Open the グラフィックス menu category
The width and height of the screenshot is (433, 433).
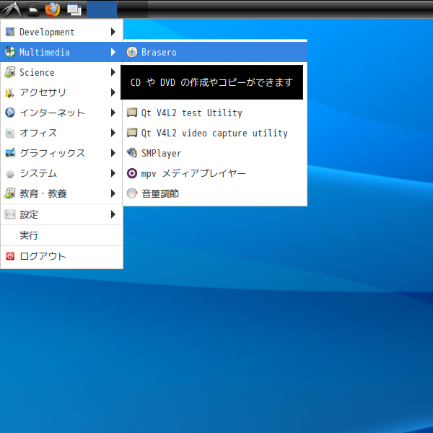(x=52, y=153)
